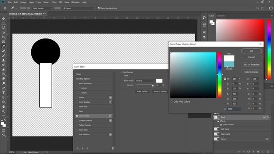Hide the Body layer Effects eye icon

coord(218,121)
